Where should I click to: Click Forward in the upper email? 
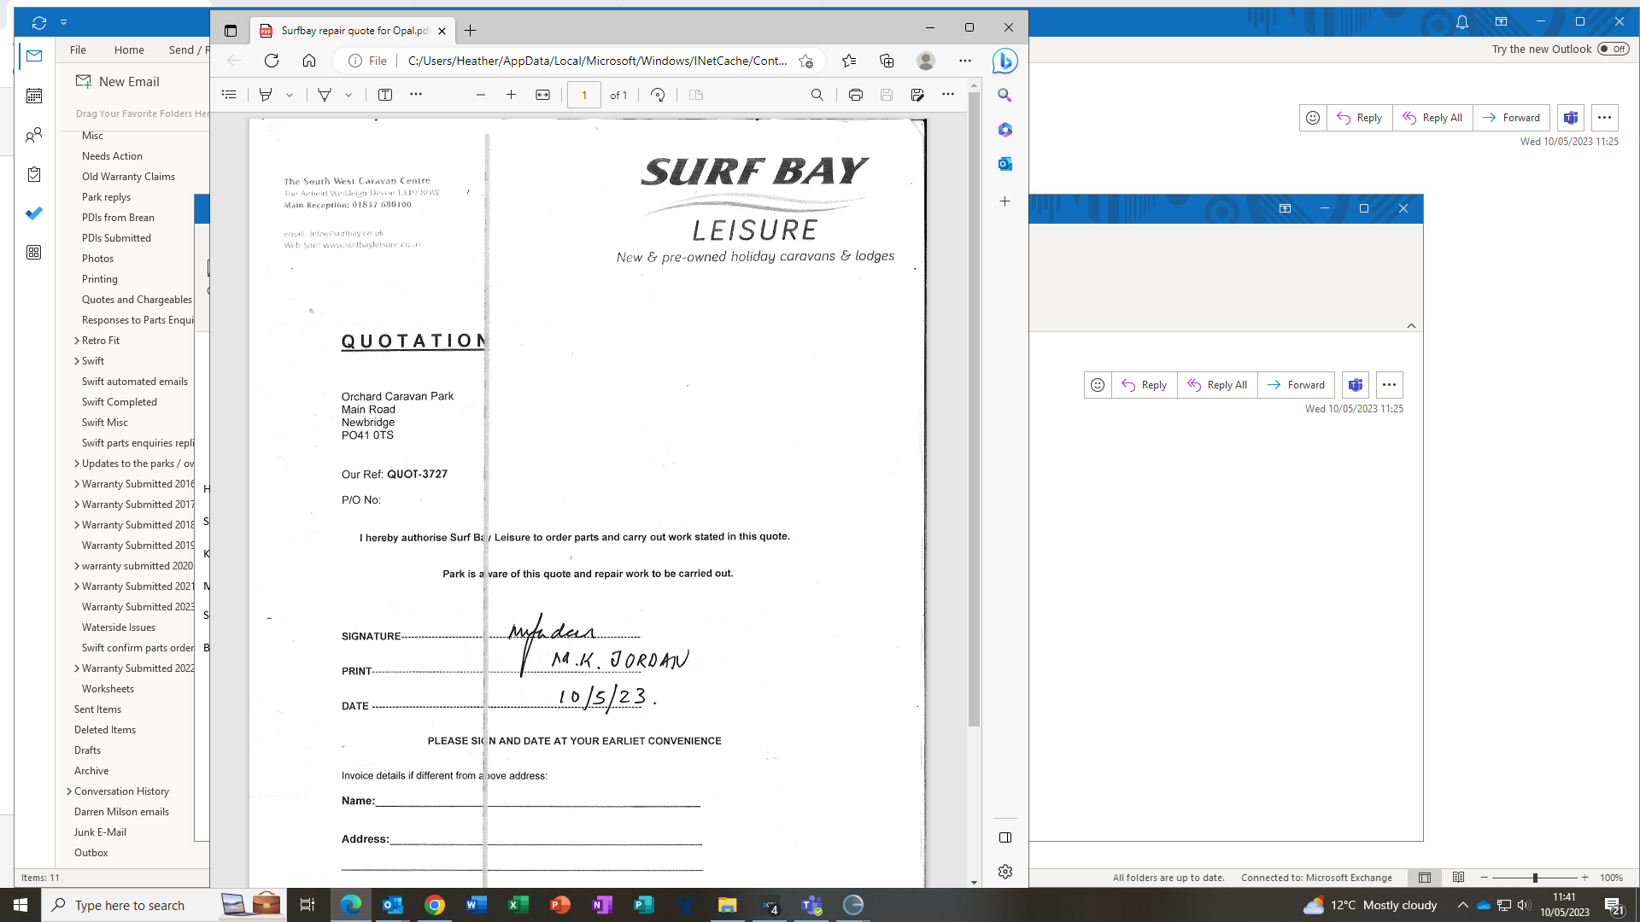pyautogui.click(x=1511, y=118)
